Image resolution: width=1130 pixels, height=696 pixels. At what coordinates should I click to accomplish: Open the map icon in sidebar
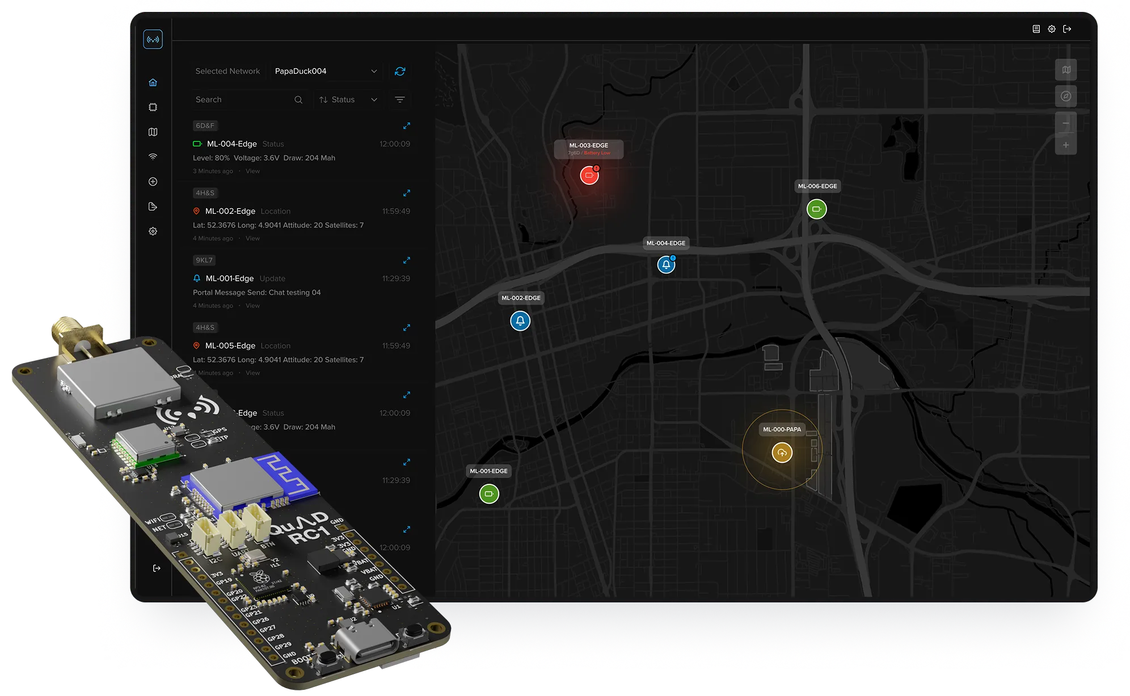coord(153,132)
